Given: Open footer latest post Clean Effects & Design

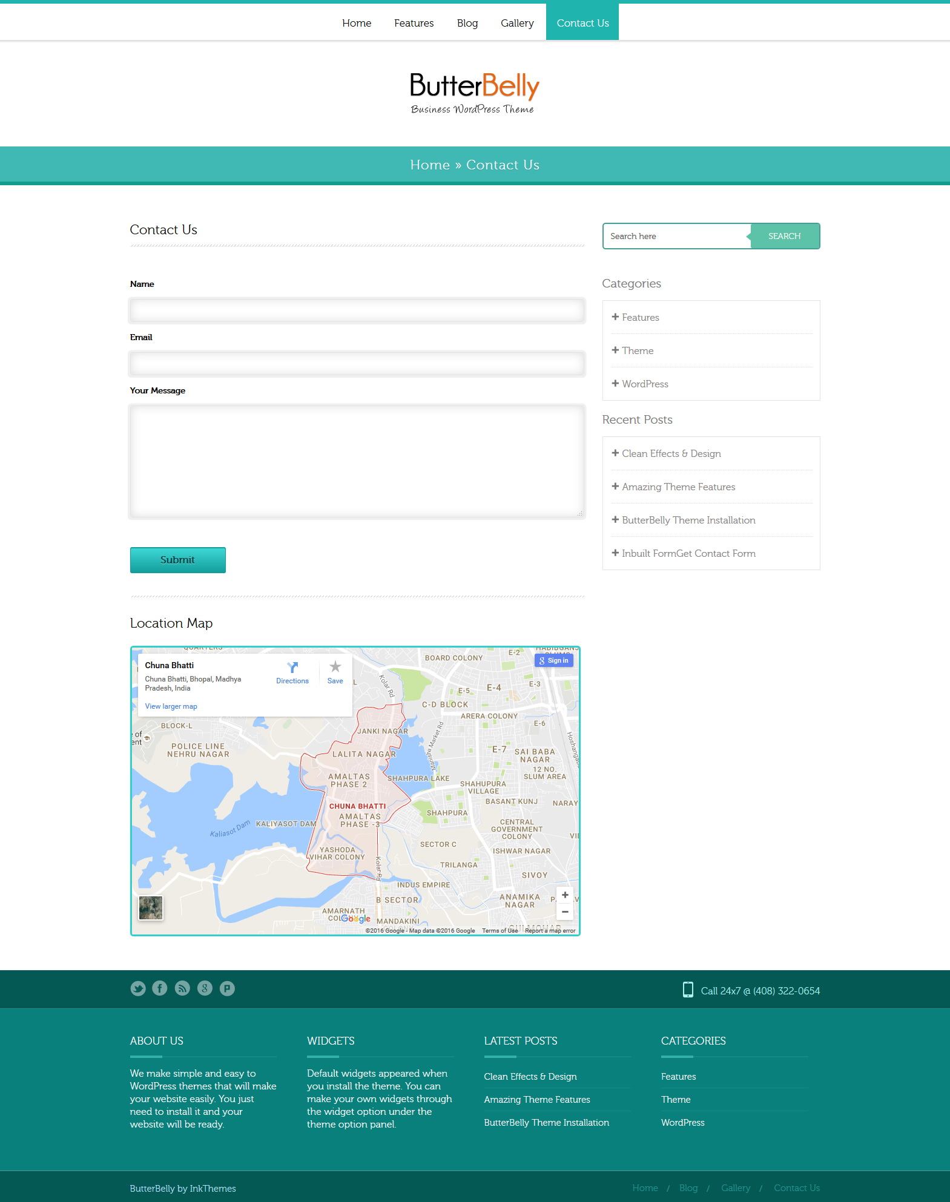Looking at the screenshot, I should (530, 1076).
